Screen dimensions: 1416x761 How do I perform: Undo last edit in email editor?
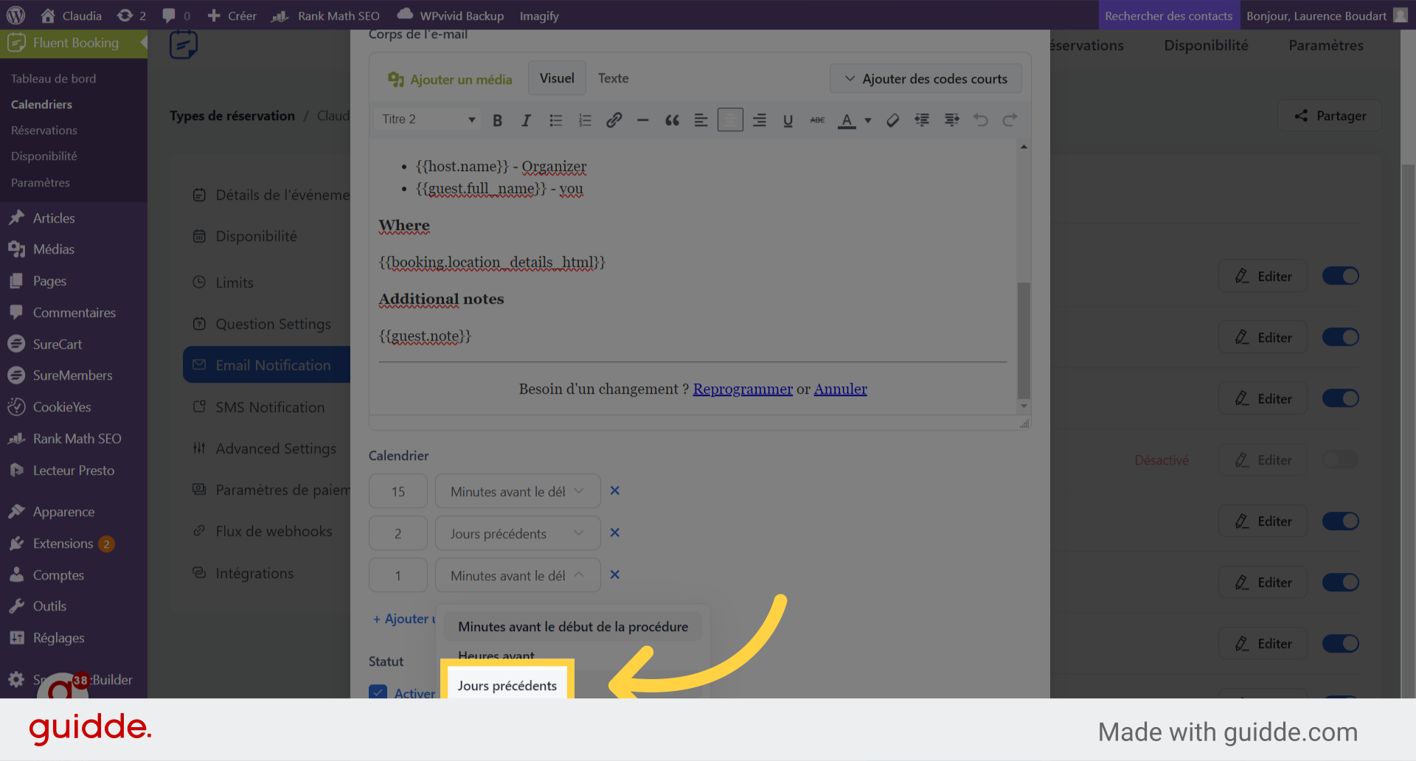click(x=980, y=120)
